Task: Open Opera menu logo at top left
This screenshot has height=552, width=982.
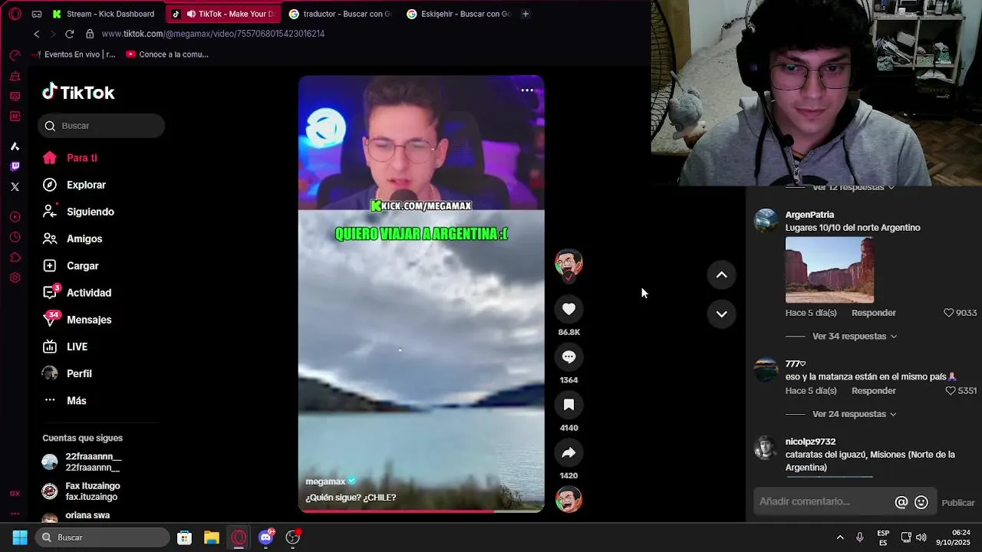Action: [15, 14]
